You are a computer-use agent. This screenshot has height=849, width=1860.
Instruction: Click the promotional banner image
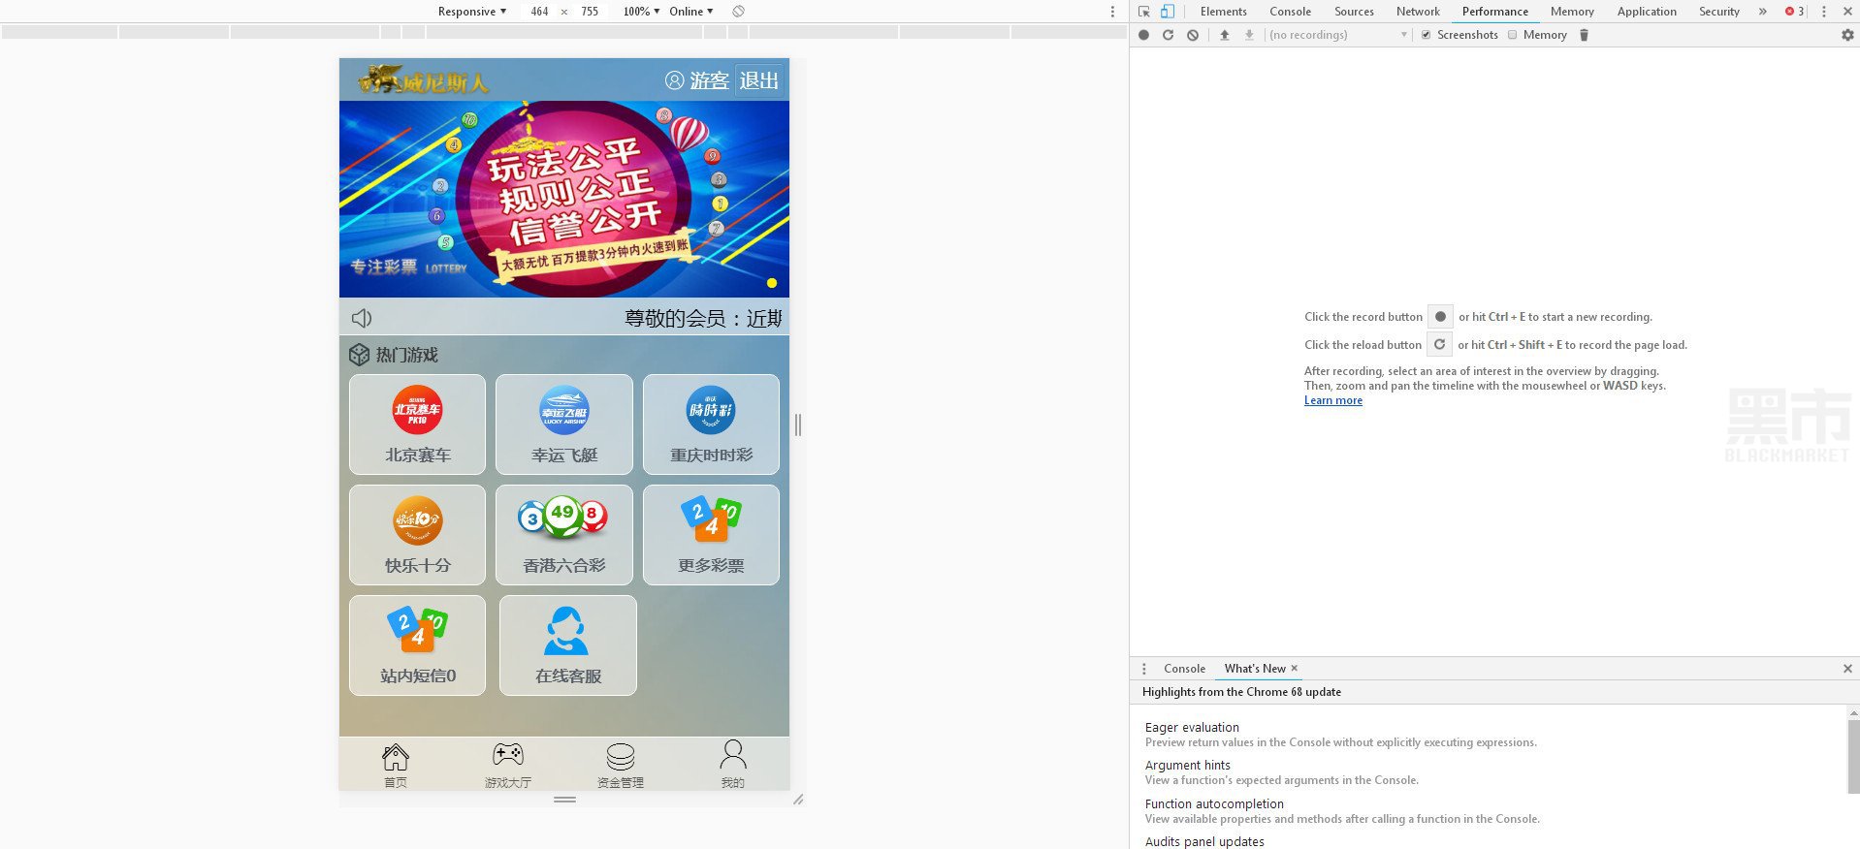pyautogui.click(x=564, y=199)
